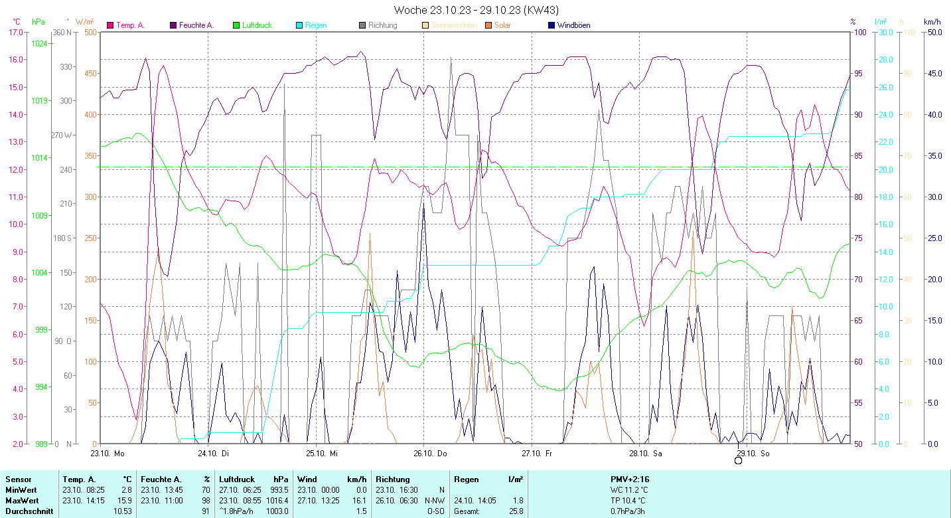Click the rain value 1.8 on 24.10.
The height and width of the screenshot is (518, 951).
pyautogui.click(x=518, y=501)
